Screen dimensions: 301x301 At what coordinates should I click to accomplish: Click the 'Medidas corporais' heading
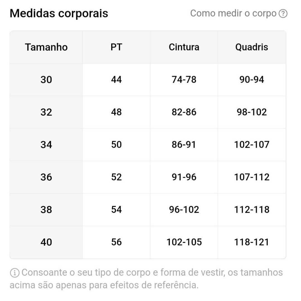tap(59, 13)
